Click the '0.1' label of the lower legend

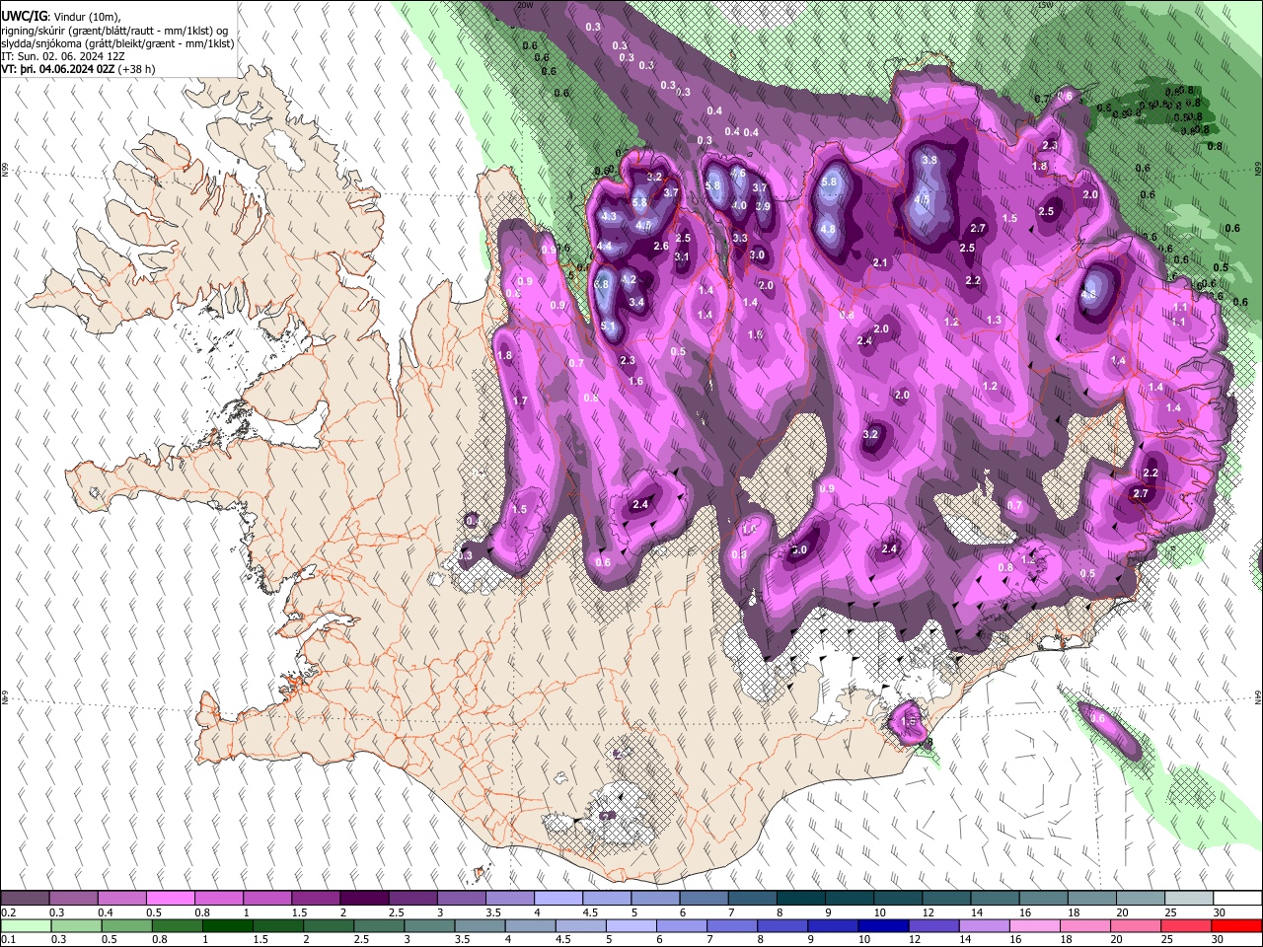click(x=8, y=939)
